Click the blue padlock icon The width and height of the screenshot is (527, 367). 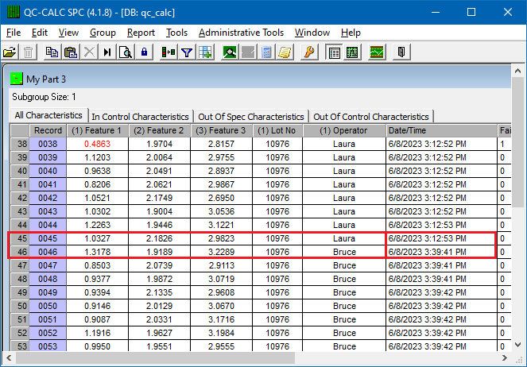point(144,52)
